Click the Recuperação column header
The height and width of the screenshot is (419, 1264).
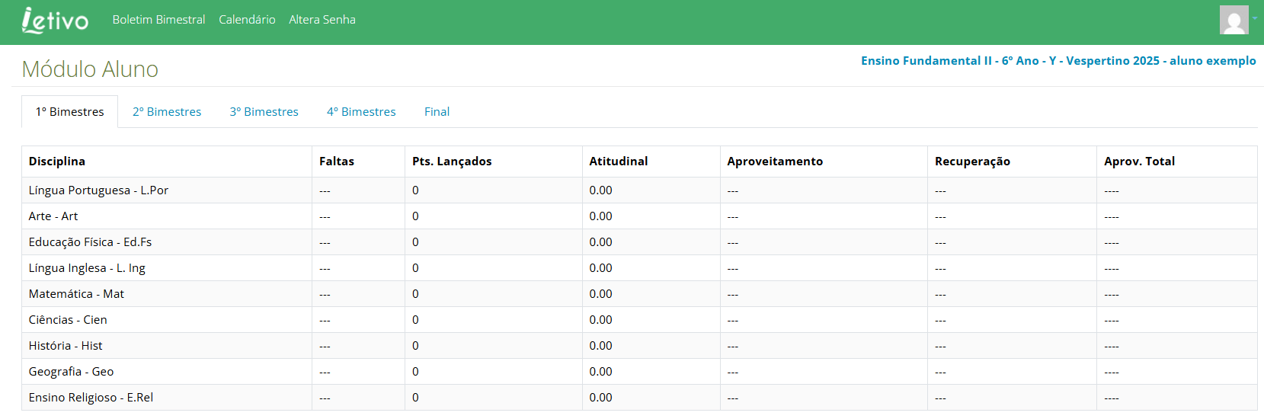coord(971,162)
